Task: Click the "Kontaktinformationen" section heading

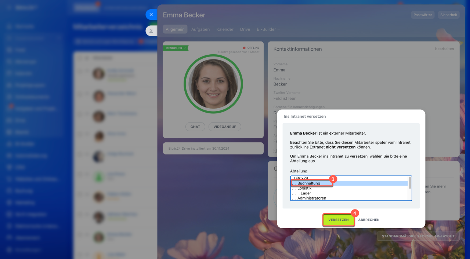Action: [298, 49]
